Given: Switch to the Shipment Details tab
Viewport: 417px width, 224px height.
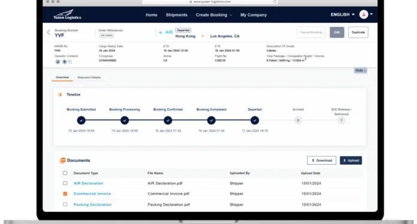Looking at the screenshot, I should tap(89, 78).
